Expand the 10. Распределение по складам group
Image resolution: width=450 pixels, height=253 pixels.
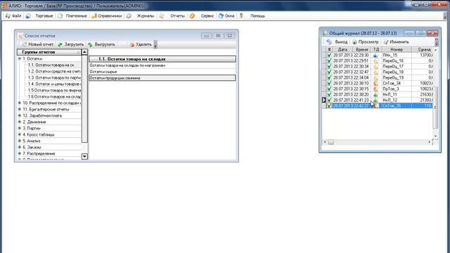(20, 103)
